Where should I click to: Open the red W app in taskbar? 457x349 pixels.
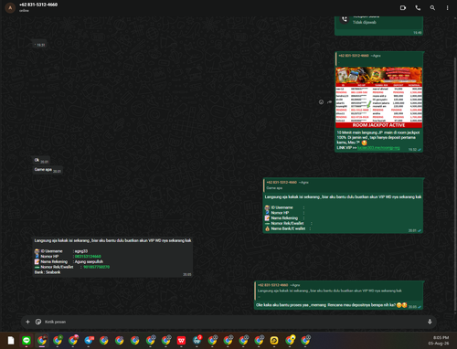tap(181, 341)
